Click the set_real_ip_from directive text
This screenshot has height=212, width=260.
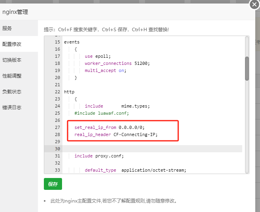(x=95, y=127)
